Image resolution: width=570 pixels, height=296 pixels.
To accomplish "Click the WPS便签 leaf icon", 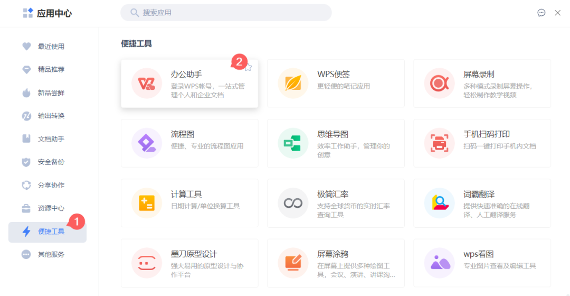I will point(293,84).
